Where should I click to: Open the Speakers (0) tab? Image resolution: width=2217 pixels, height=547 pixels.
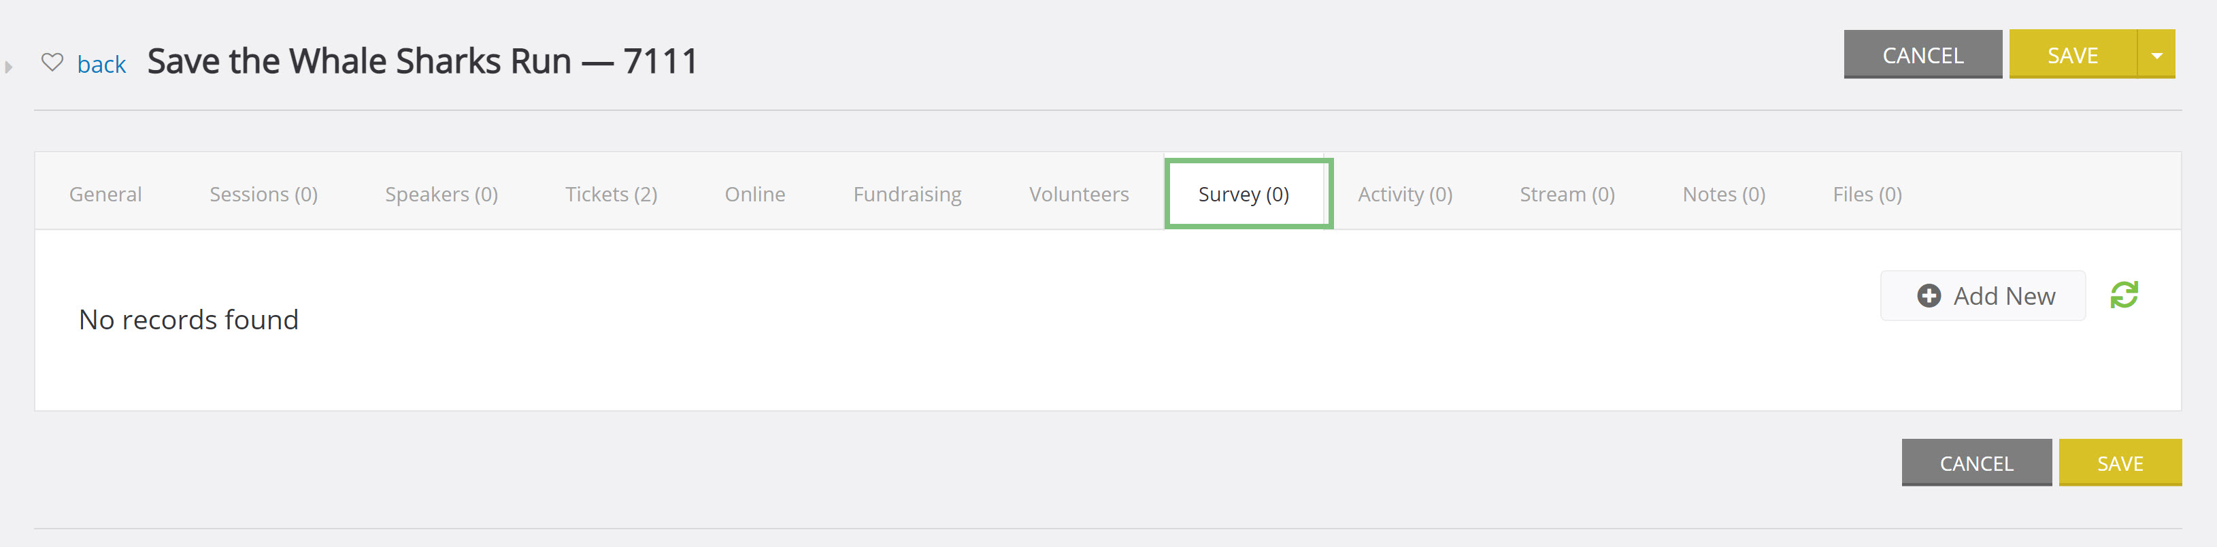pos(441,195)
